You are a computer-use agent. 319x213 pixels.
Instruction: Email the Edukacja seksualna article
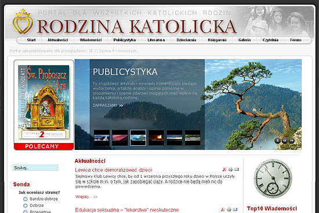(235, 210)
